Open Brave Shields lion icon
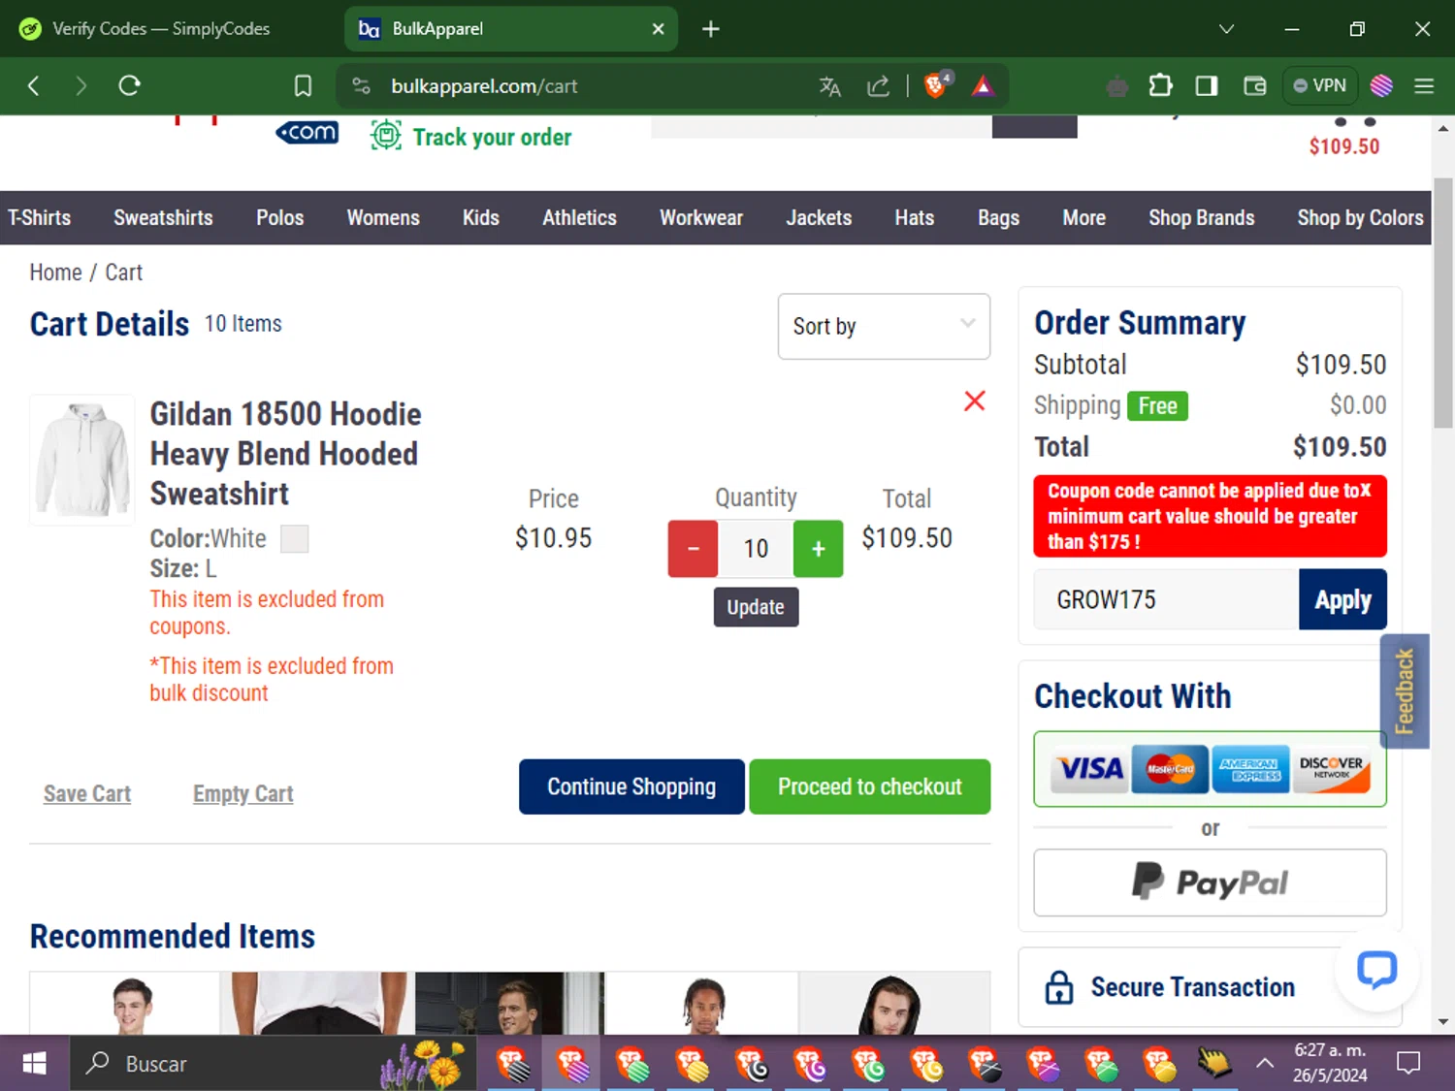The width and height of the screenshot is (1455, 1091). click(x=936, y=84)
